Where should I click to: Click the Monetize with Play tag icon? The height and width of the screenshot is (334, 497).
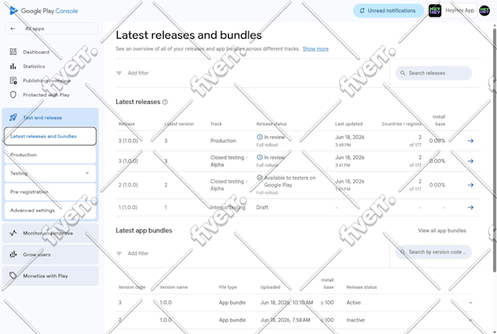[x=13, y=276]
